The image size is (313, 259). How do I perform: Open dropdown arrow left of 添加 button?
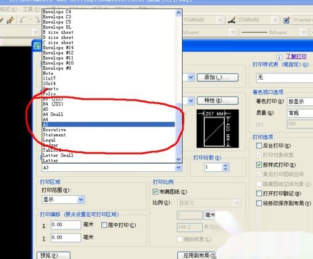(x=190, y=77)
